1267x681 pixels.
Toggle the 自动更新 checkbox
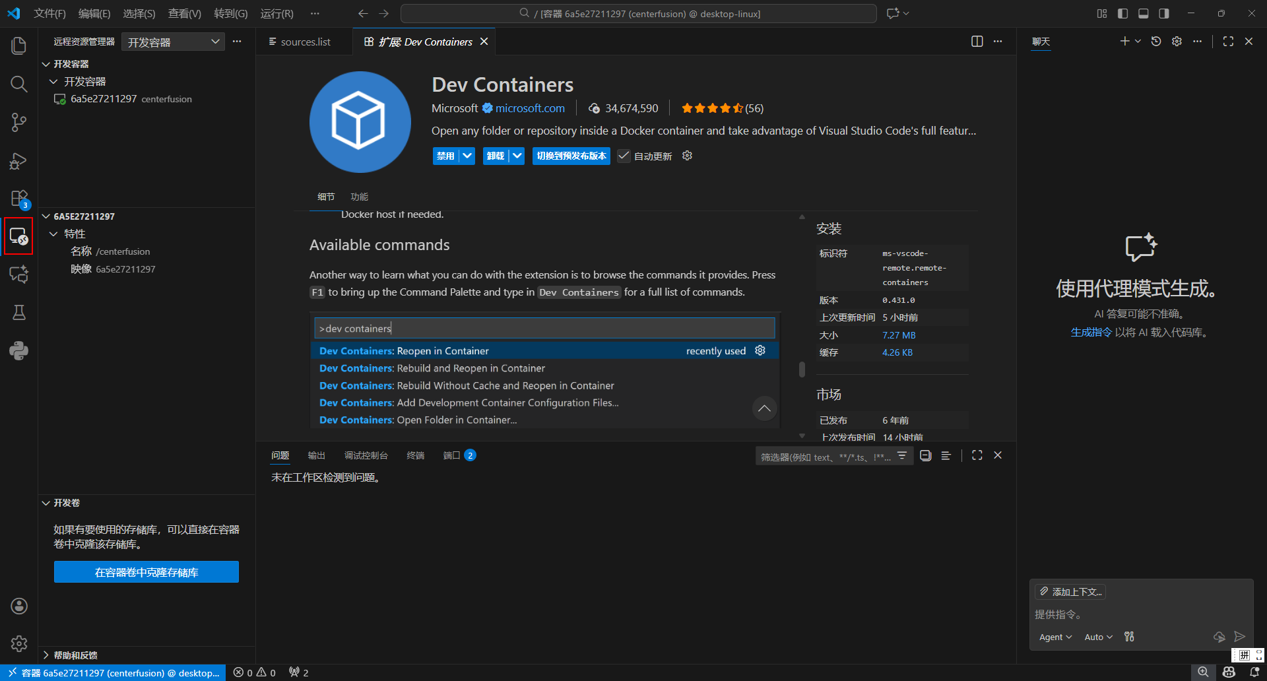[x=624, y=156]
